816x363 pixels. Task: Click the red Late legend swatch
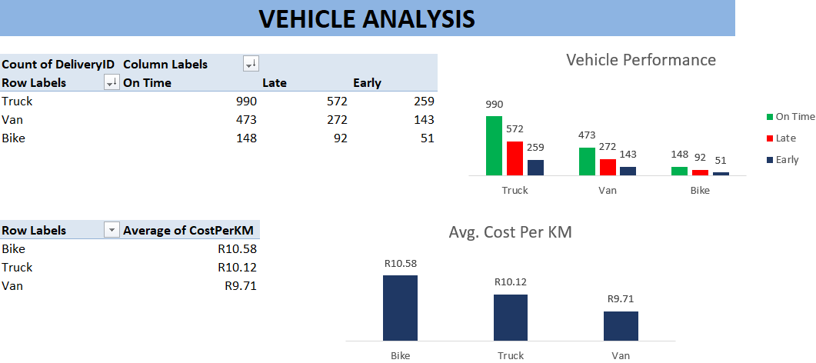coord(769,138)
